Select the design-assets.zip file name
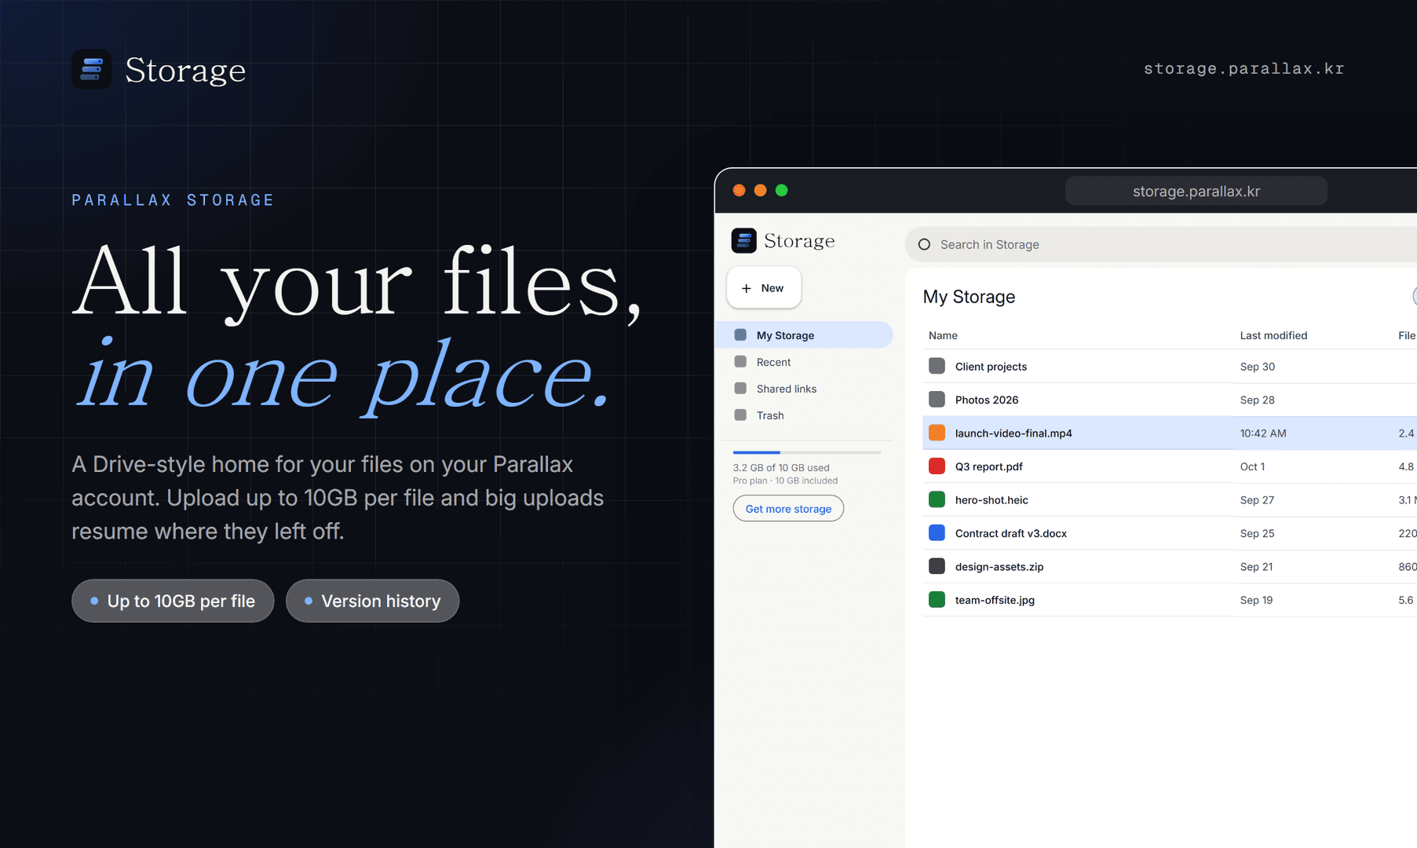Image resolution: width=1417 pixels, height=848 pixels. [x=999, y=566]
